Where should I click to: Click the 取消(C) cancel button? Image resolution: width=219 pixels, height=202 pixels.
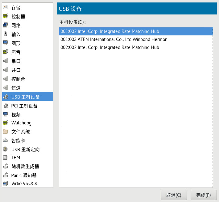click(174, 195)
